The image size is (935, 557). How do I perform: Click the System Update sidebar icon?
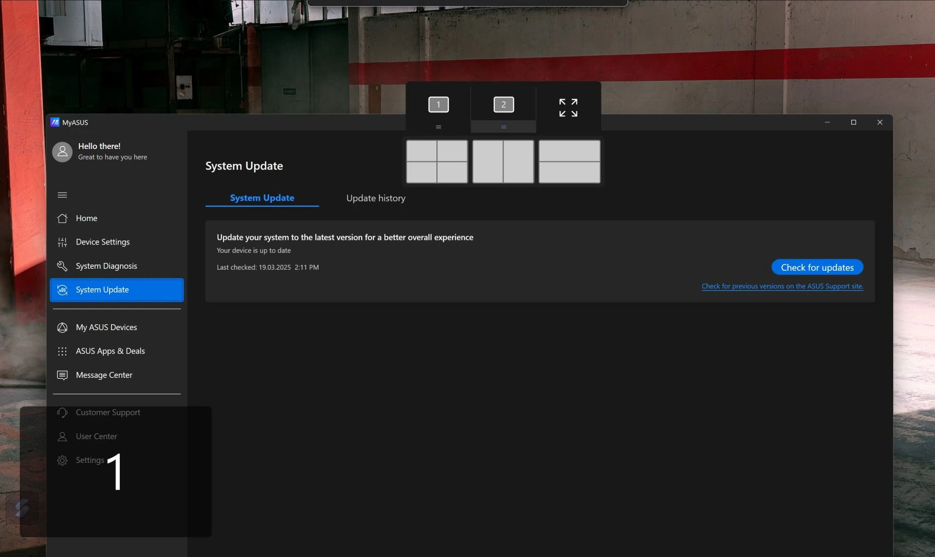click(x=62, y=290)
